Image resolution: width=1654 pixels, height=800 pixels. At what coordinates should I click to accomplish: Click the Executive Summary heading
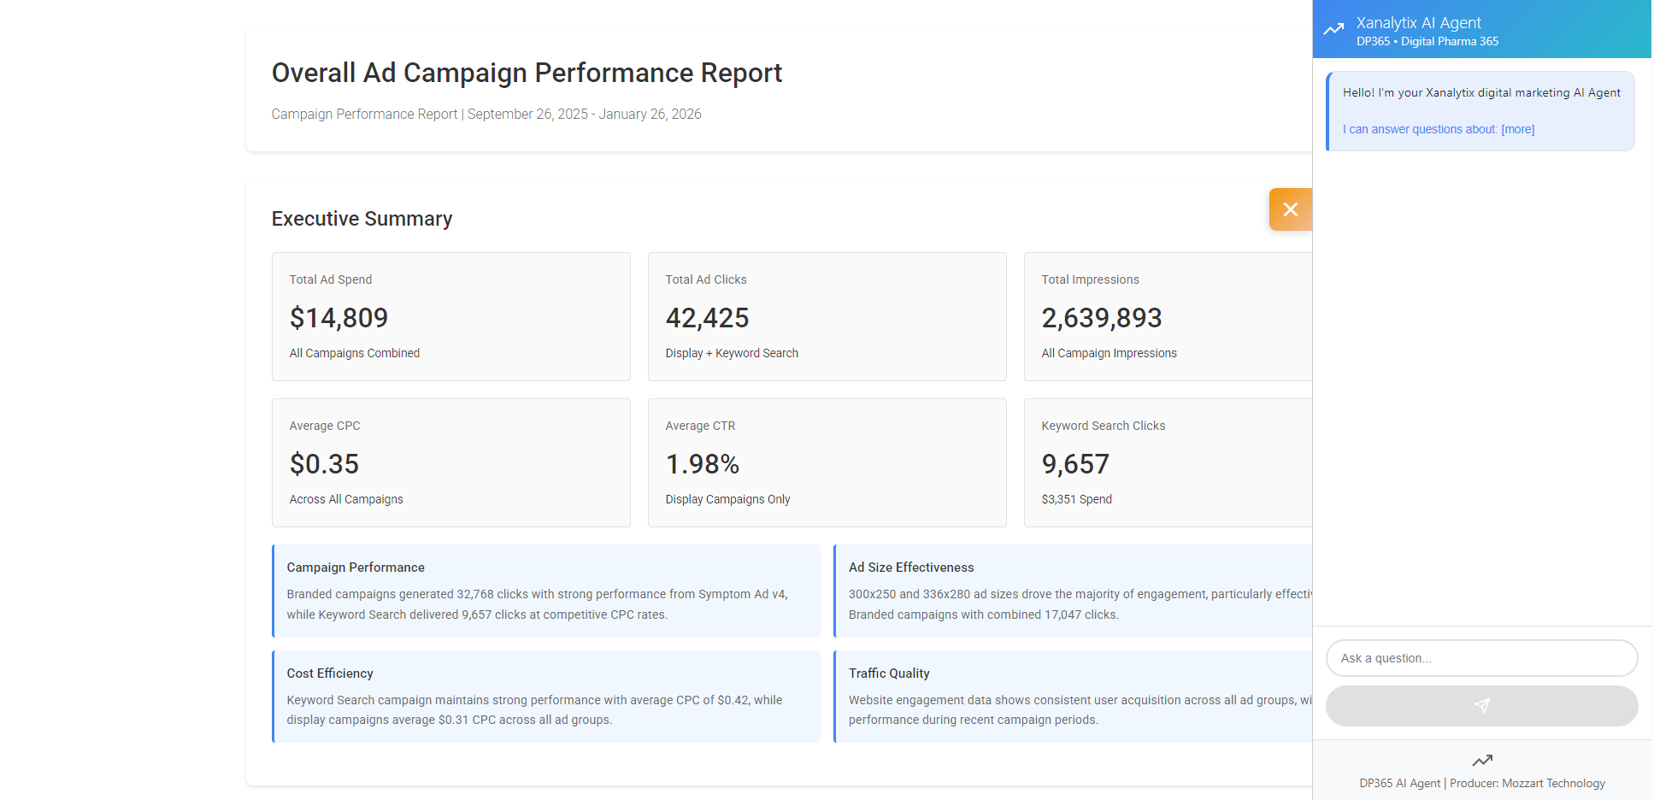pos(362,219)
